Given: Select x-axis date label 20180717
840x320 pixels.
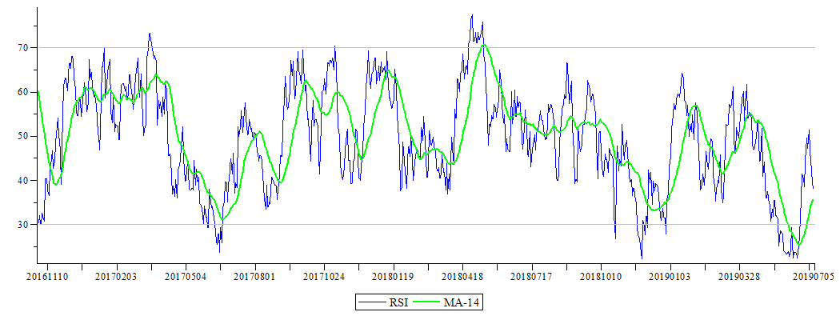Looking at the screenshot, I should pyautogui.click(x=532, y=277).
